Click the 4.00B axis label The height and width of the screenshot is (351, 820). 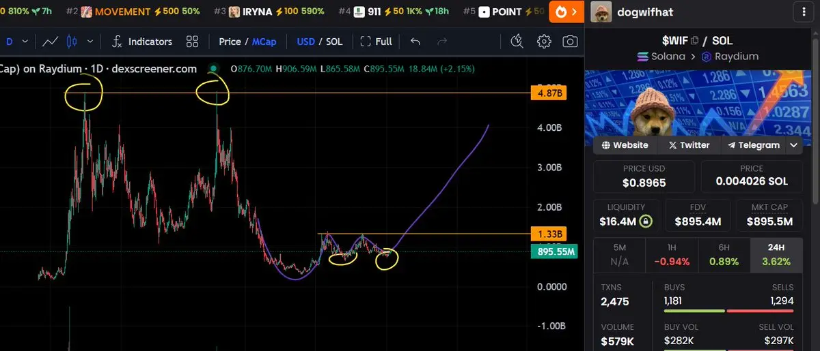click(x=548, y=128)
